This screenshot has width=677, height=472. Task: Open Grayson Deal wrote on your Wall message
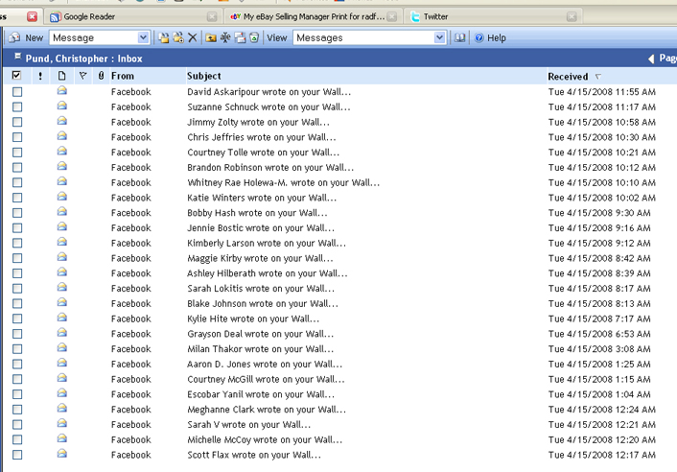pyautogui.click(x=260, y=334)
